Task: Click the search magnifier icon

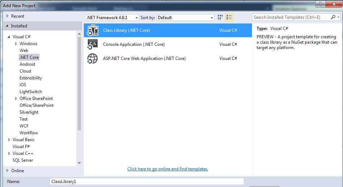Action: pos(333,17)
